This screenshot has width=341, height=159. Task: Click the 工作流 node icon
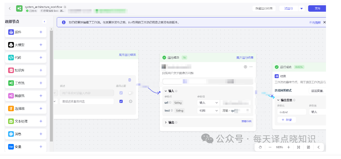(x=11, y=83)
